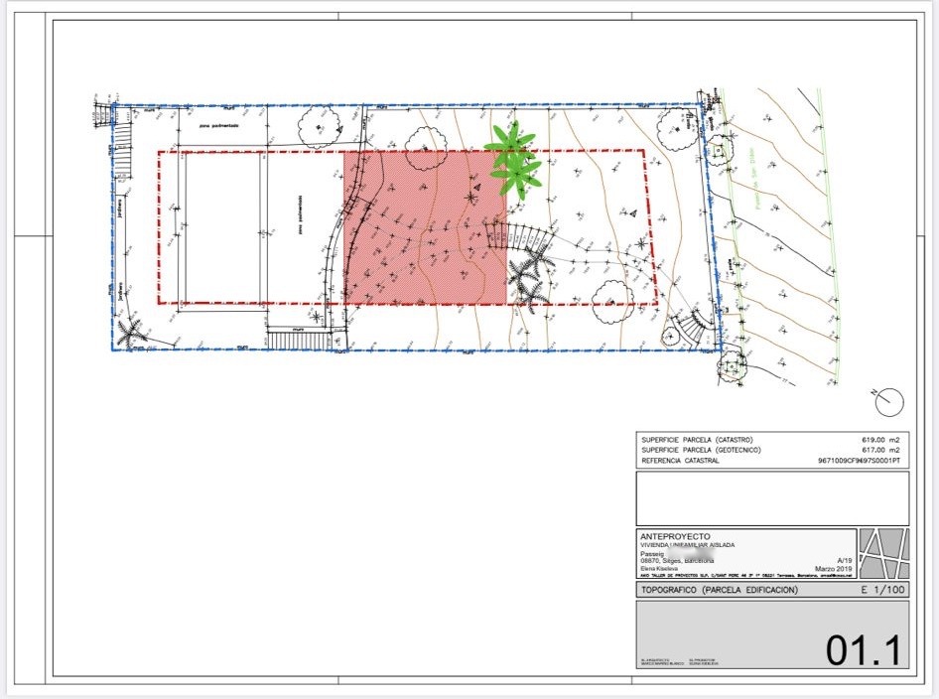Click the palm tree in bottom-left plot corner
939x699 pixels.
(x=132, y=331)
